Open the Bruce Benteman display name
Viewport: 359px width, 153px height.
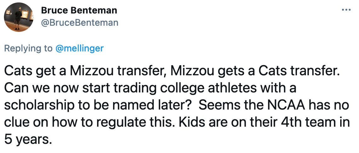point(79,10)
